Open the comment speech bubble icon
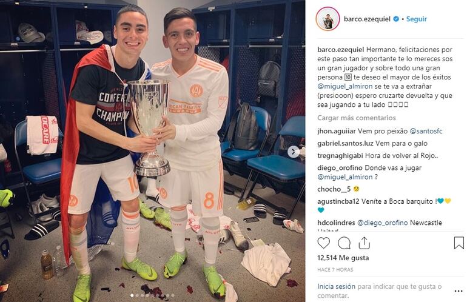 (x=344, y=243)
